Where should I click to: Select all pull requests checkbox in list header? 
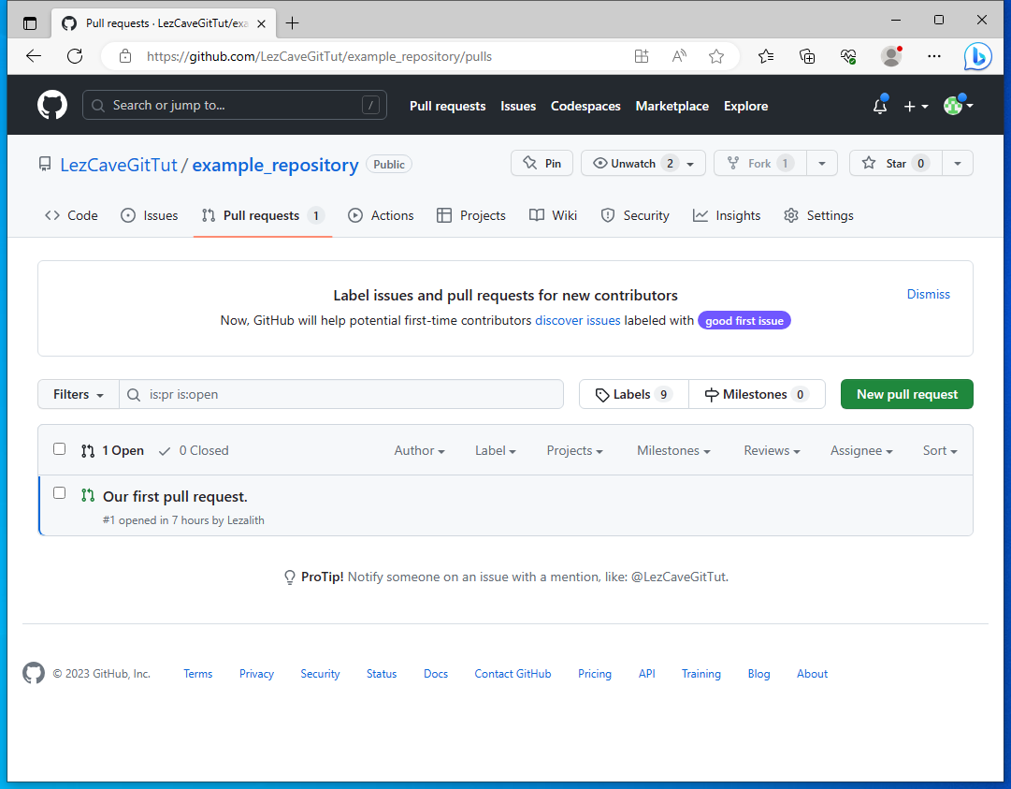59,449
